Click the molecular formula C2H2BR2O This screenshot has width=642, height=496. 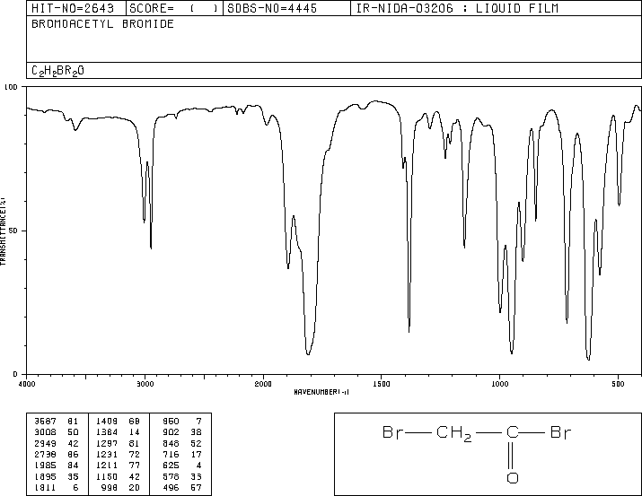57,71
